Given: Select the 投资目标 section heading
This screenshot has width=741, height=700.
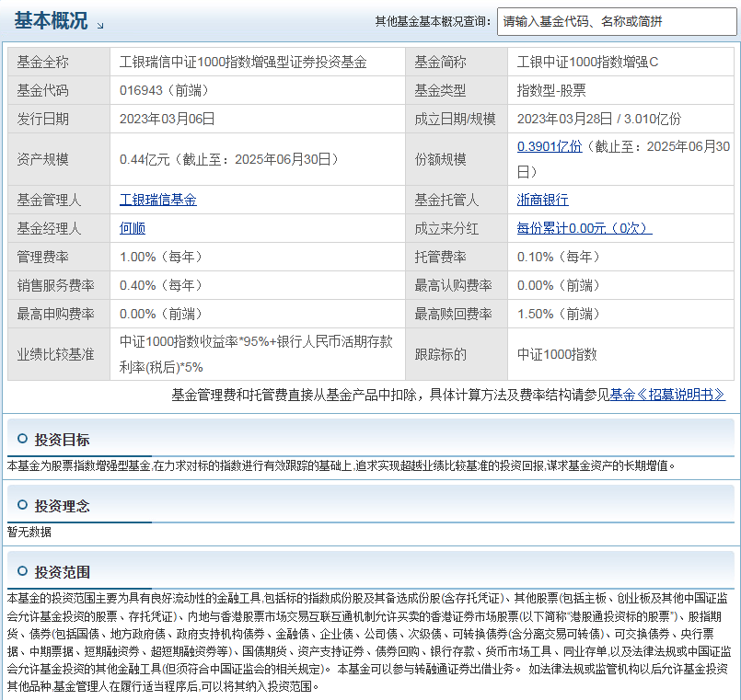Looking at the screenshot, I should click(62, 440).
